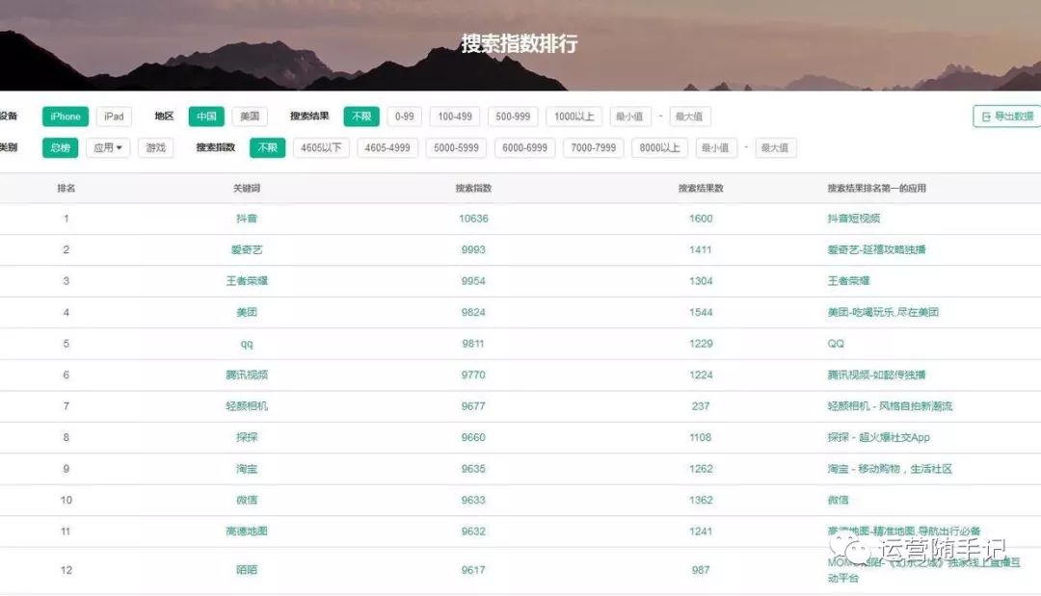The image size is (1041, 596).
Task: Filter search results by 1000以上
Action: click(x=574, y=117)
